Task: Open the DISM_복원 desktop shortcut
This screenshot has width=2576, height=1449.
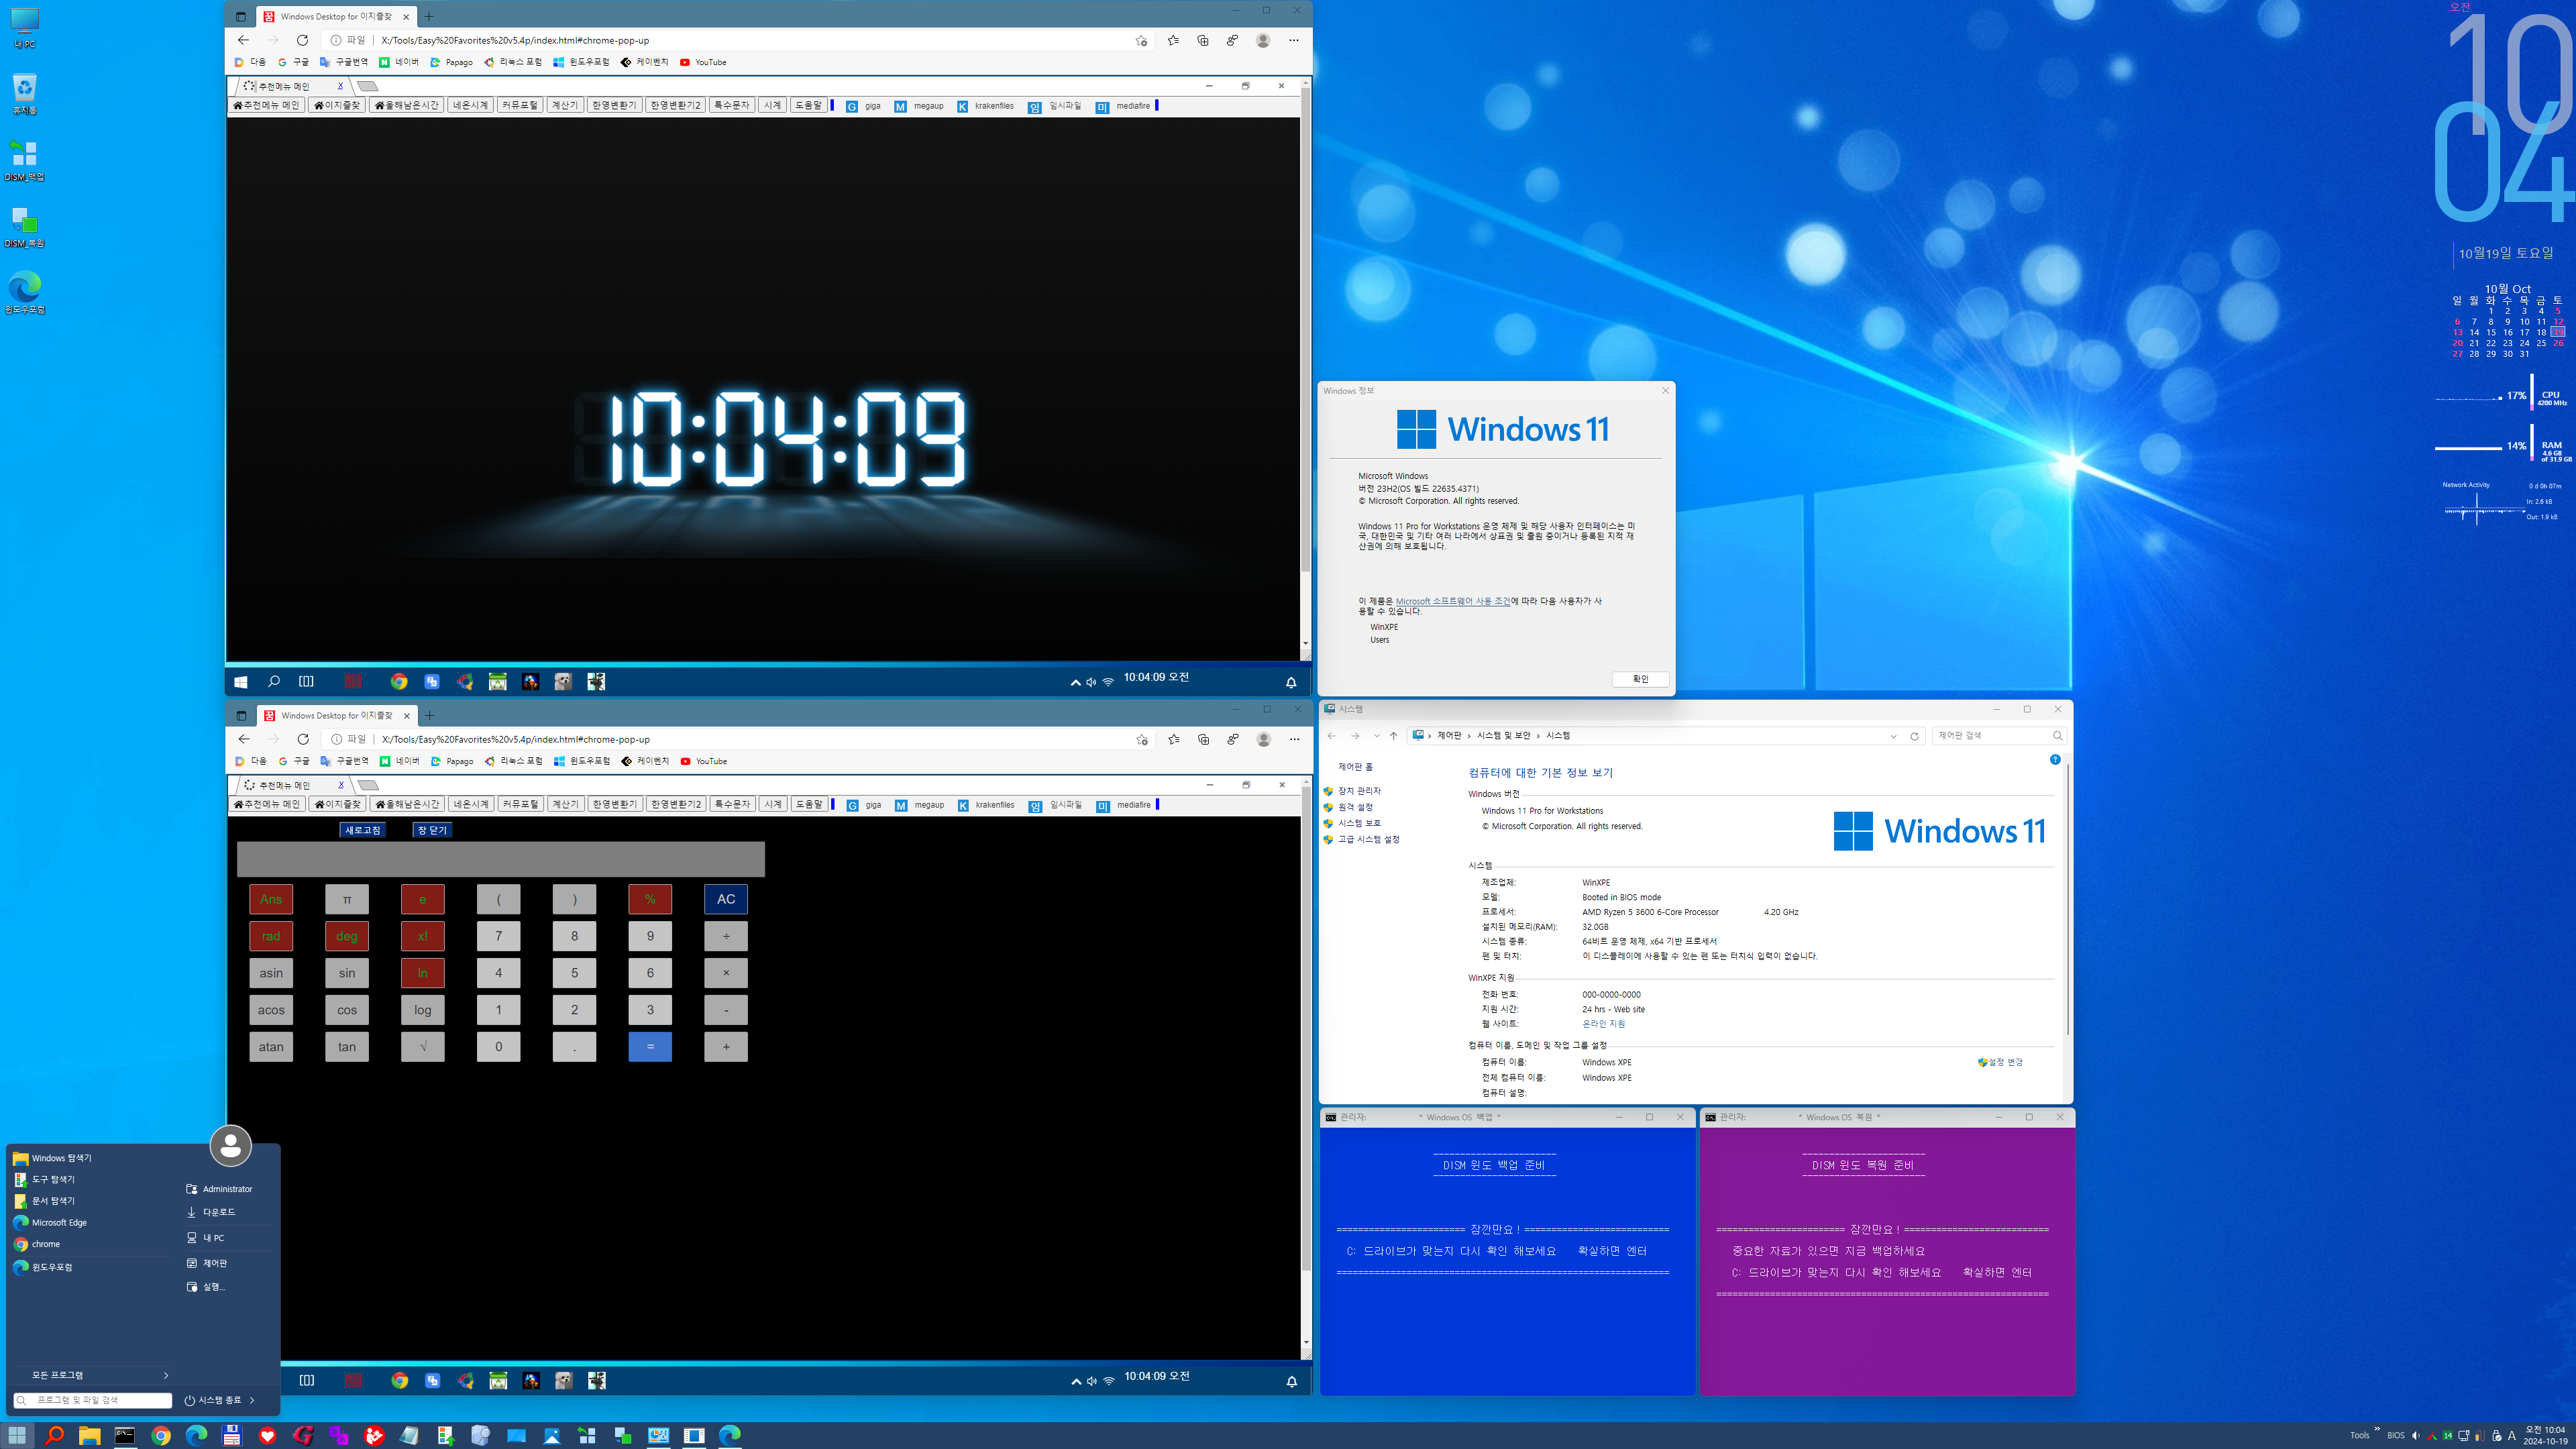Action: [24, 227]
